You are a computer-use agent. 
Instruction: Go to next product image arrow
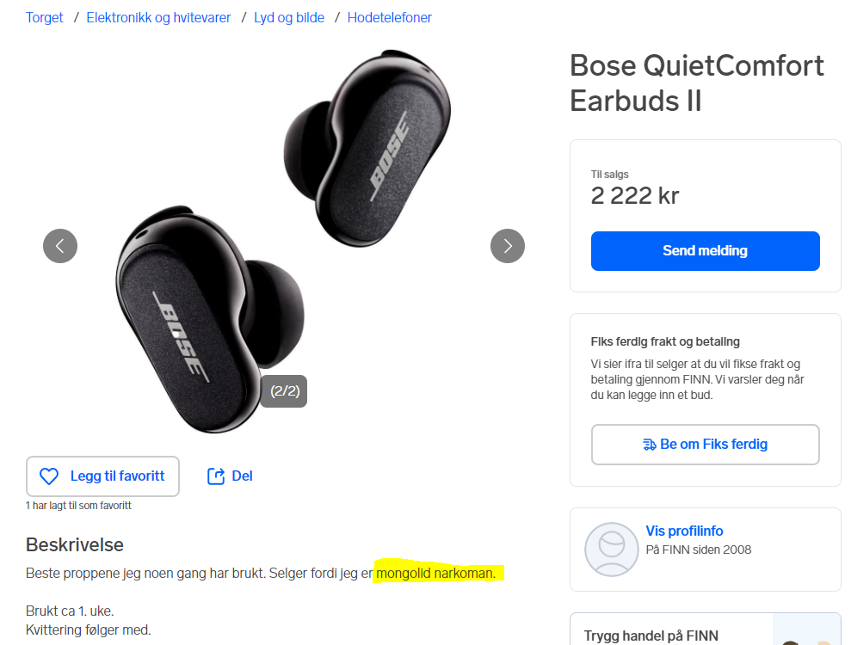[x=508, y=246]
